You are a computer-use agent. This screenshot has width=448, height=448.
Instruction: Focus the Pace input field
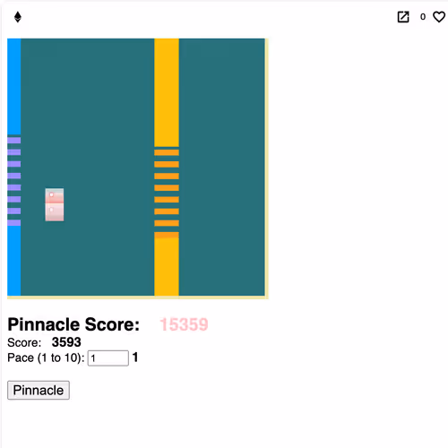point(108,358)
